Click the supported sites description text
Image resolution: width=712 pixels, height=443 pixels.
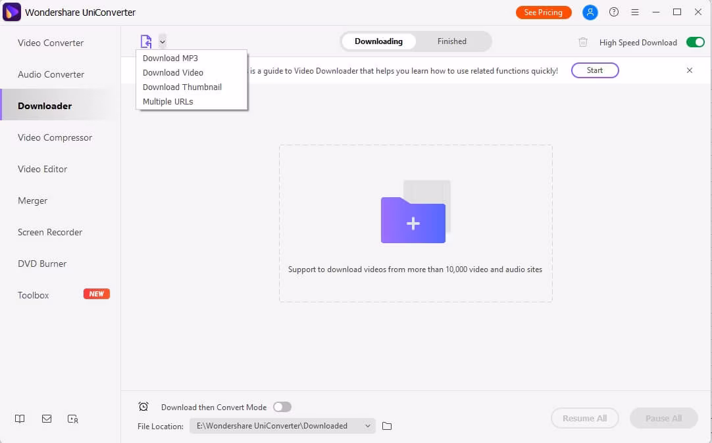[x=415, y=269]
